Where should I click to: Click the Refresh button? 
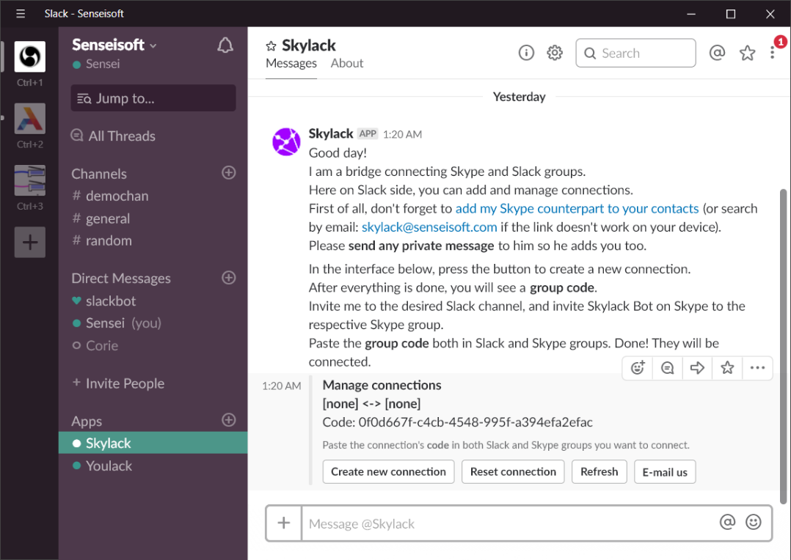(x=599, y=472)
